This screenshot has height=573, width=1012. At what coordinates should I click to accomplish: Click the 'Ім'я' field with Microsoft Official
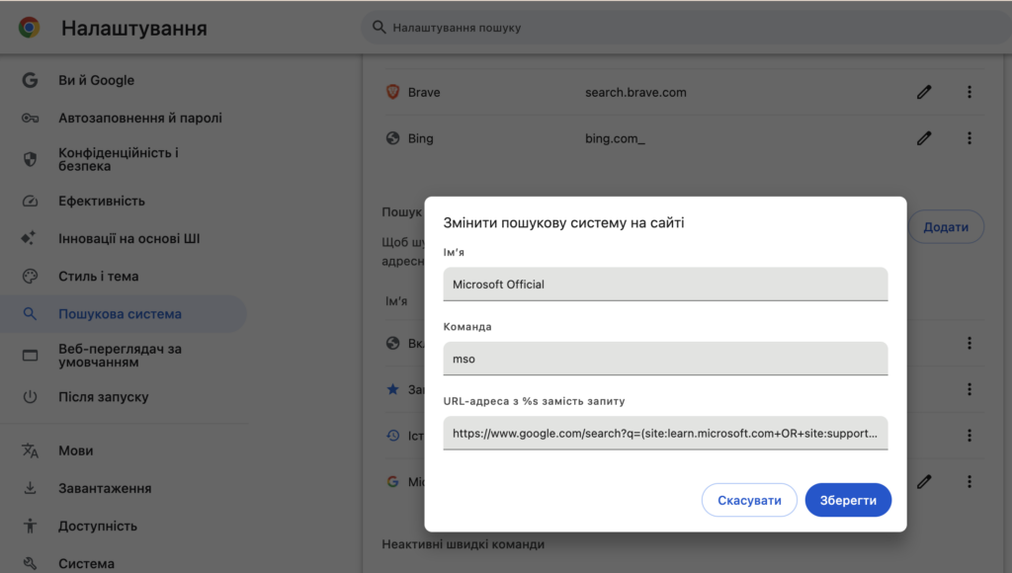pyautogui.click(x=665, y=284)
